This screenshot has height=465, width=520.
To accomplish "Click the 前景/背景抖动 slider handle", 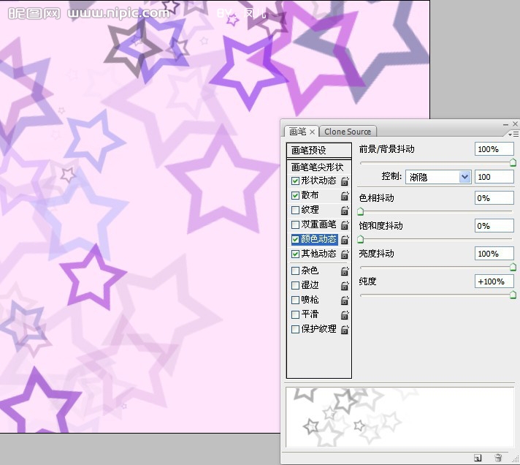I will (513, 162).
